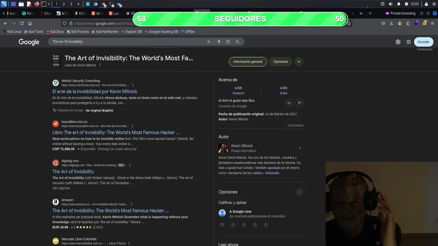This screenshot has width=438, height=246.
Task: Click the Acceder sign-in button
Action: 424,42
